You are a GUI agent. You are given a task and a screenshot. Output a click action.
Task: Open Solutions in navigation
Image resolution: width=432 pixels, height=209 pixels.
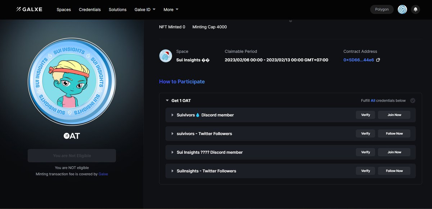pyautogui.click(x=118, y=9)
